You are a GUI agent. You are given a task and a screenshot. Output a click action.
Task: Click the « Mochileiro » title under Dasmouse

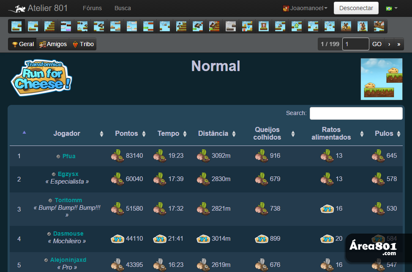tap(67, 241)
